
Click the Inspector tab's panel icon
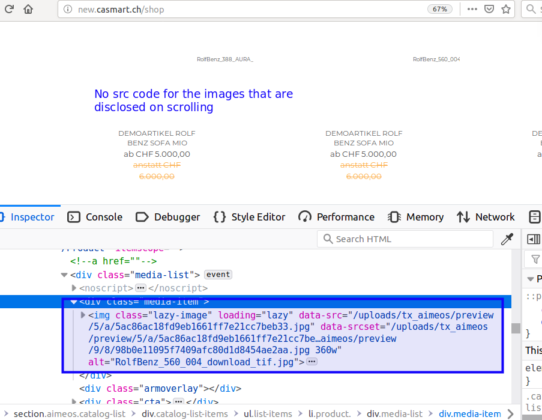(x=2, y=217)
